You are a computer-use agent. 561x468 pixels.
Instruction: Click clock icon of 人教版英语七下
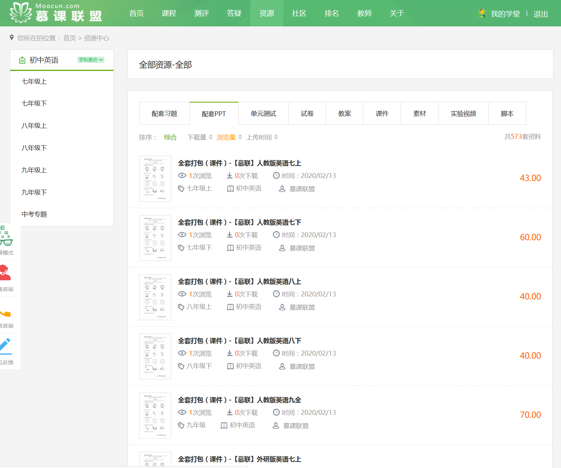click(276, 235)
